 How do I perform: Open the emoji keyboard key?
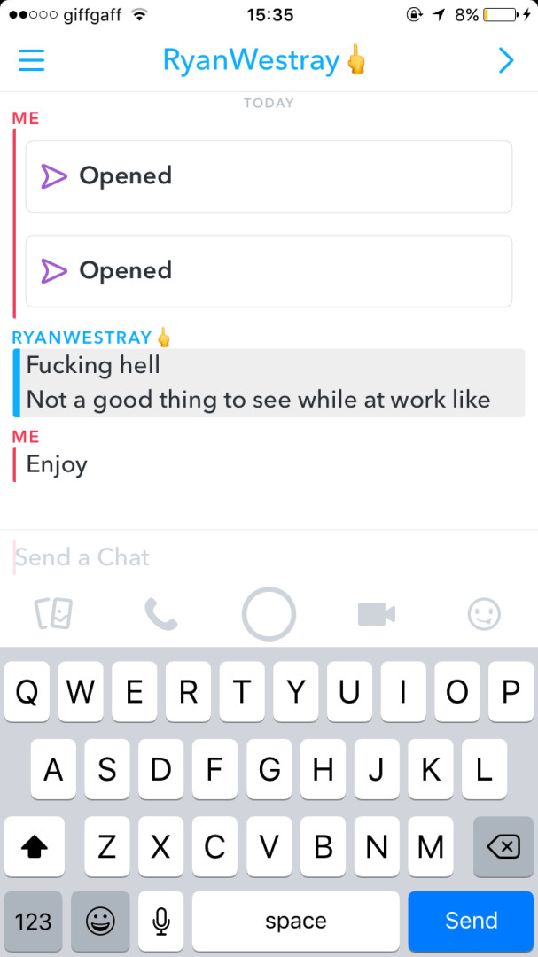(100, 921)
